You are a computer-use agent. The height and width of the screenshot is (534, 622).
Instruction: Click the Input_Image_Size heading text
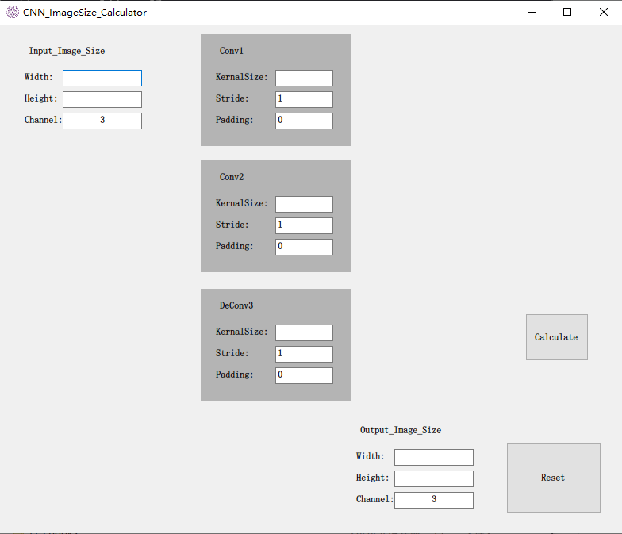point(67,51)
